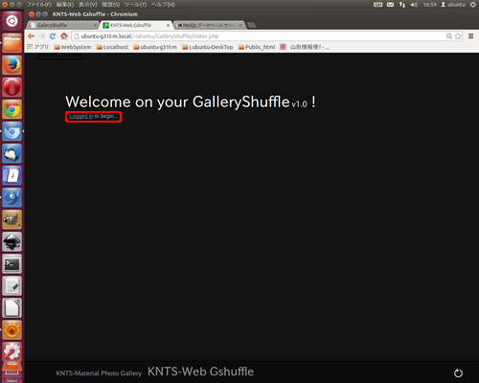The width and height of the screenshot is (479, 383).
Task: Select the KNTS-Web Gshuffle tab
Action: click(136, 25)
